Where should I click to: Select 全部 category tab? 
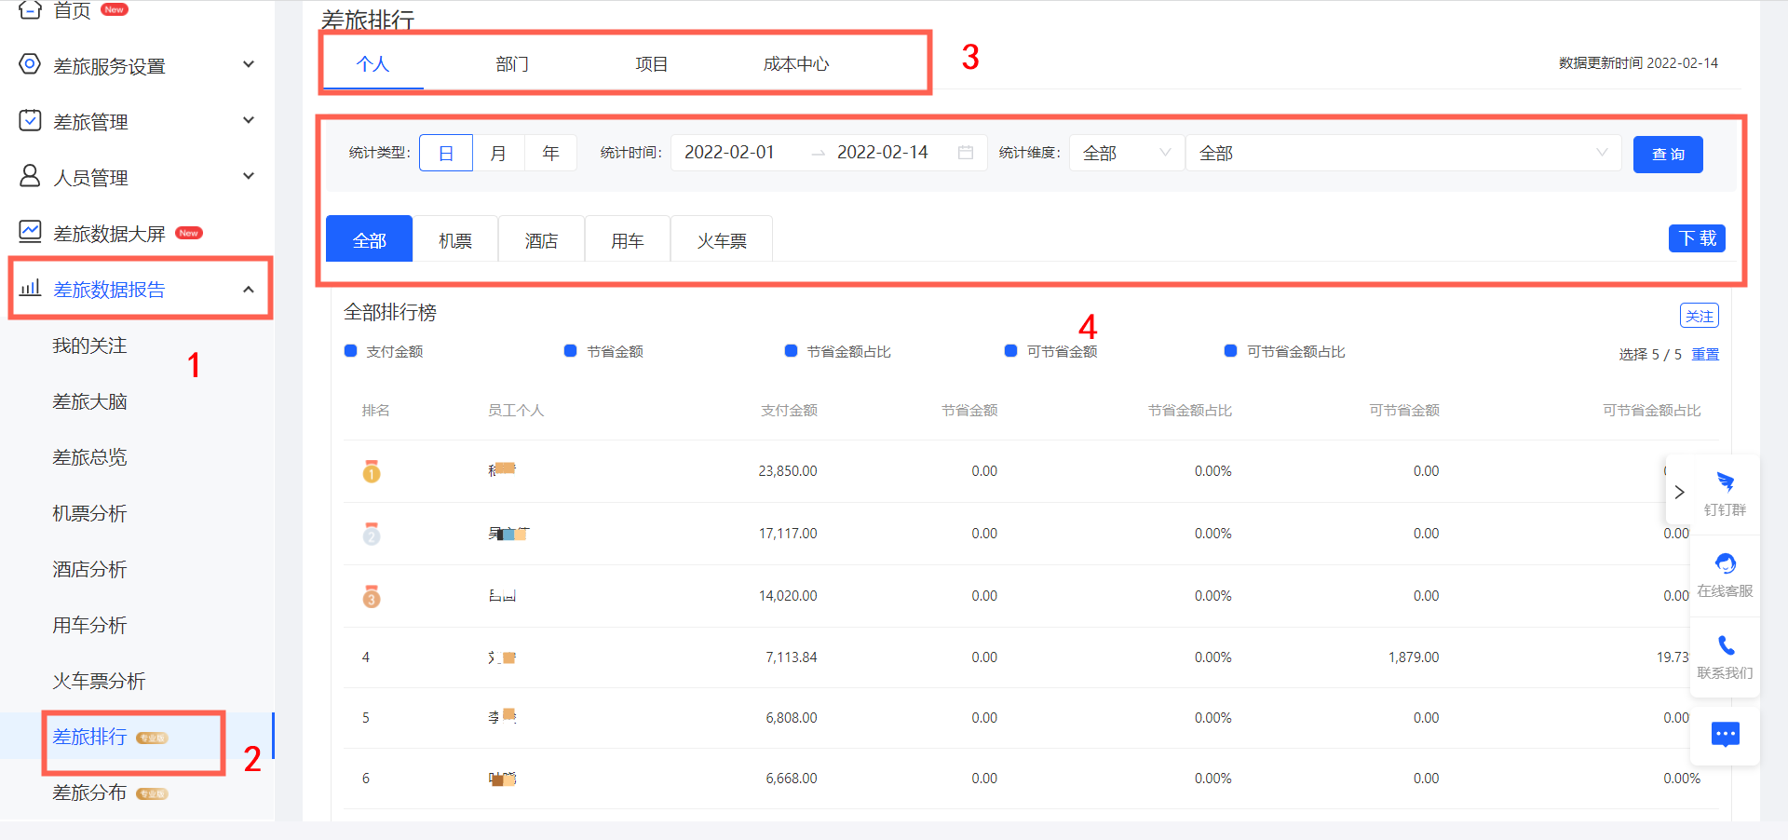[370, 239]
